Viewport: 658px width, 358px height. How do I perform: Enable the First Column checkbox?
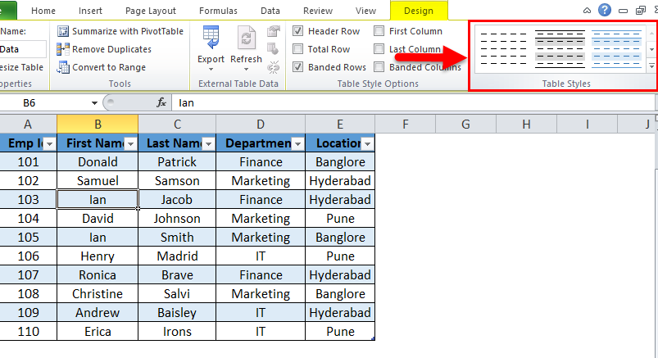(x=379, y=31)
